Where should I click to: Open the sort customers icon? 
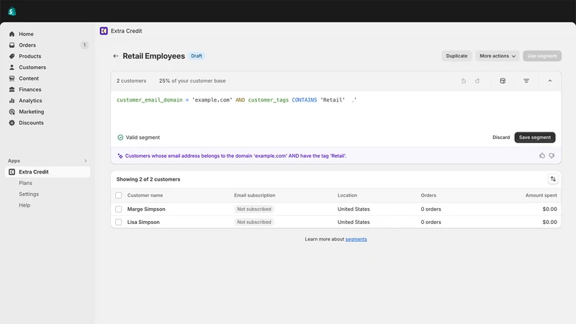point(553,179)
